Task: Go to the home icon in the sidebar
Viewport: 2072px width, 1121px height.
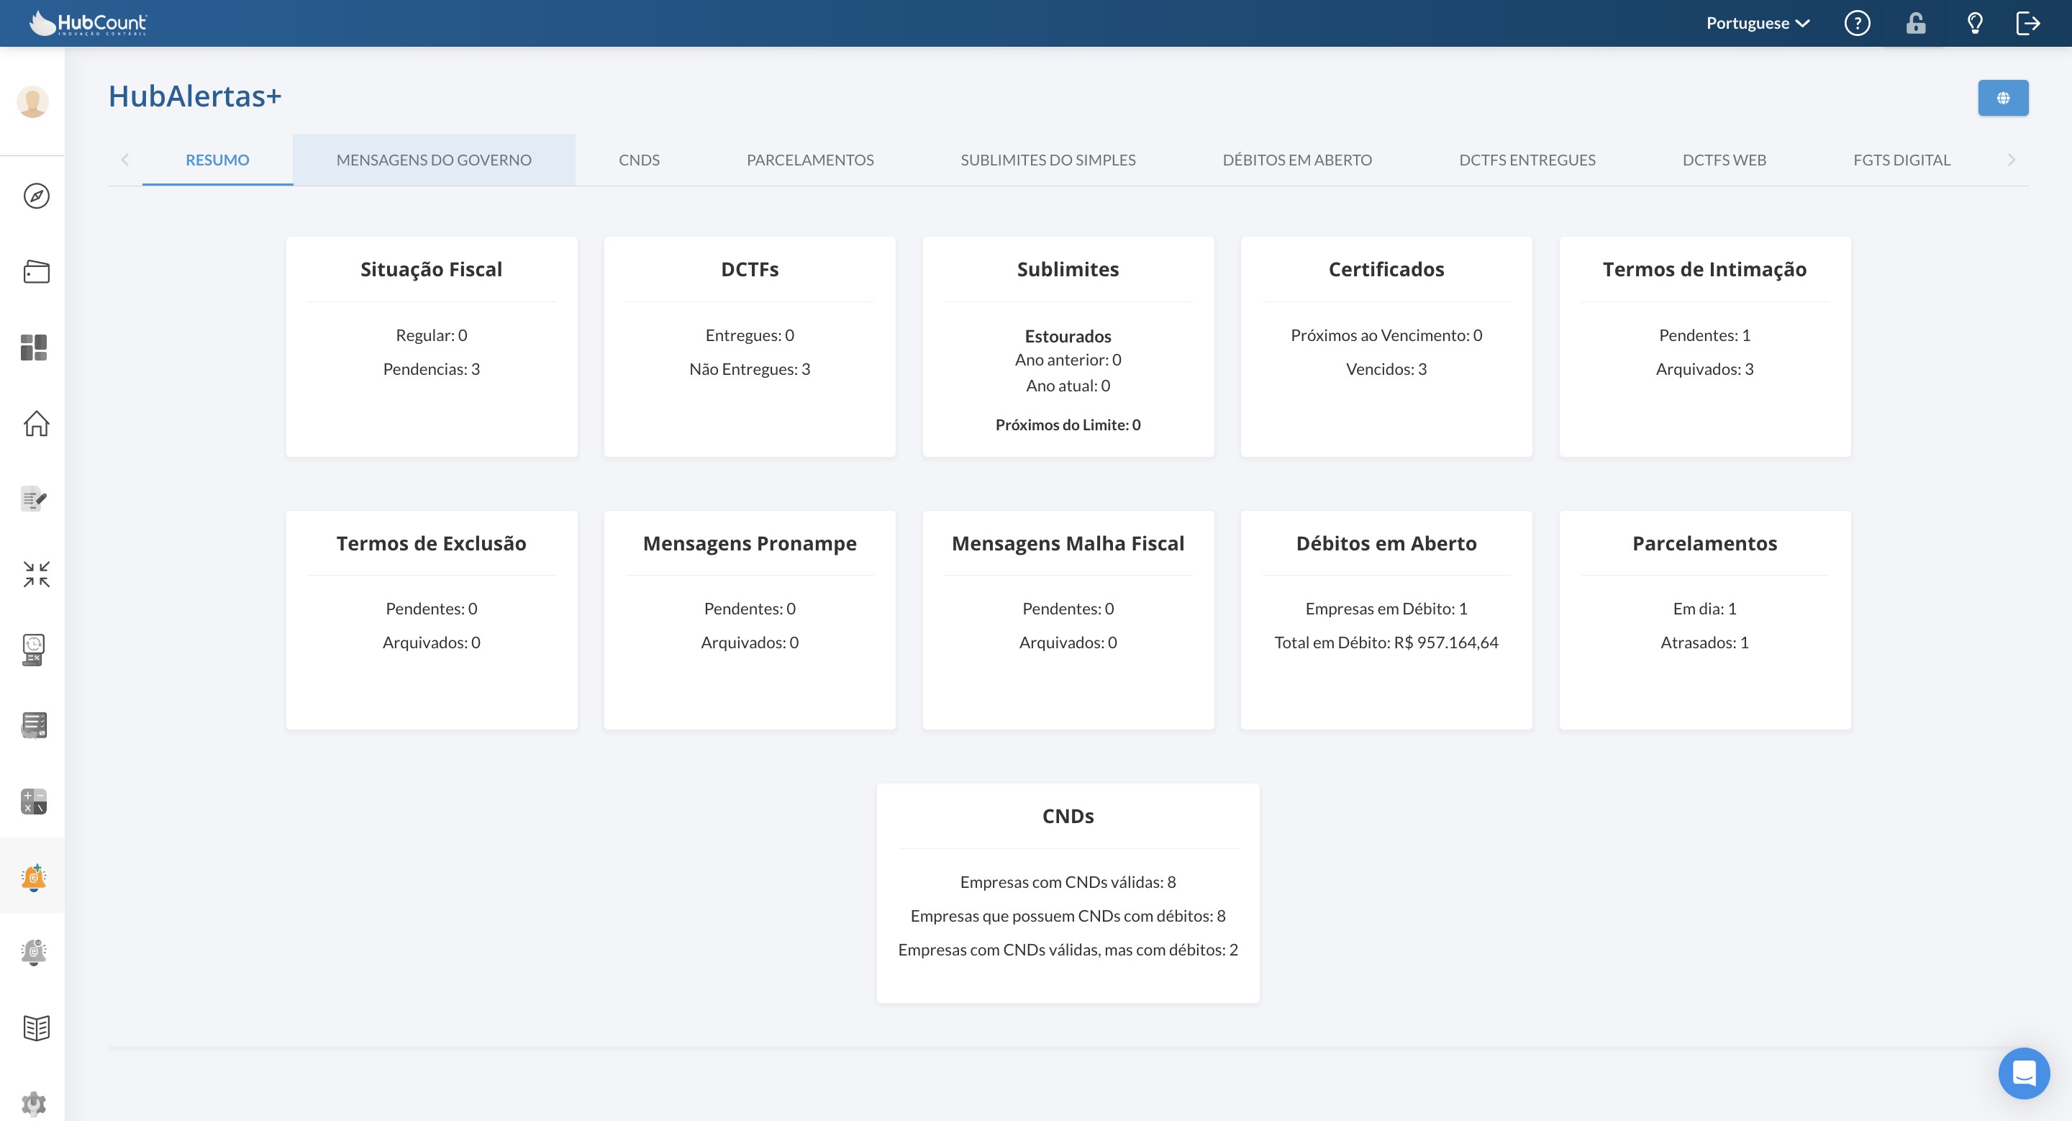Action: tap(36, 423)
